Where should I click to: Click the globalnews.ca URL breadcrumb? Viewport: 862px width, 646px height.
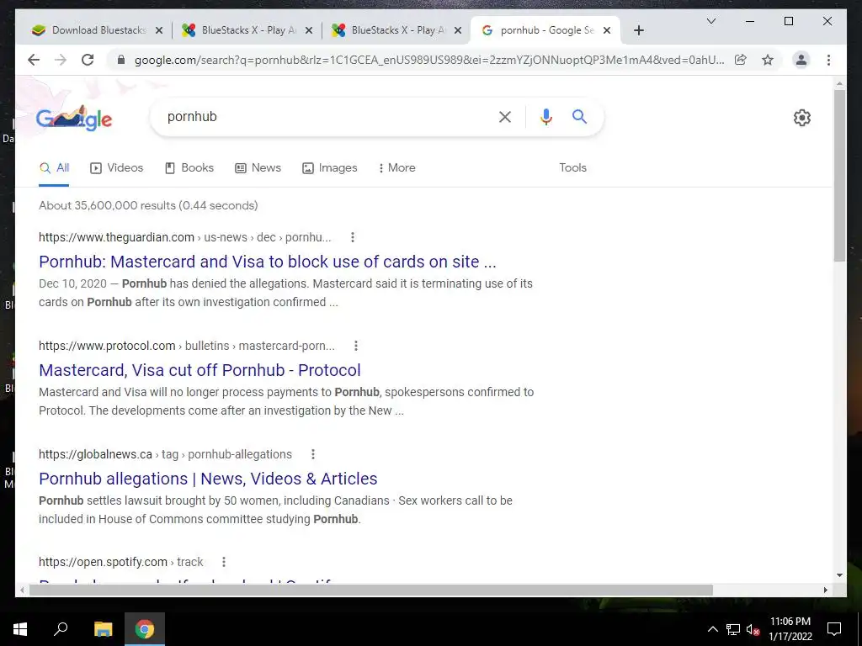coord(165,454)
